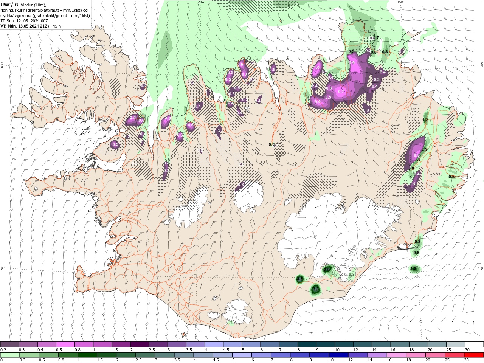Pick the 0.8 orchid swatch in the snow legend
Viewport: 484px width, 363px height.
(x=84, y=344)
